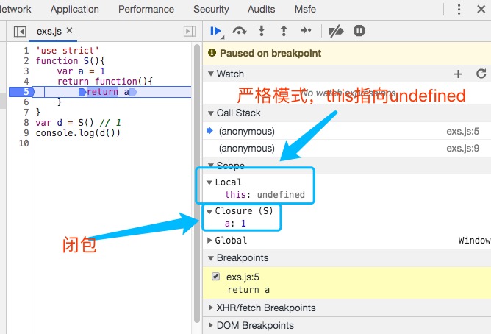Click Step into next function call
The image size is (491, 334).
(261, 31)
